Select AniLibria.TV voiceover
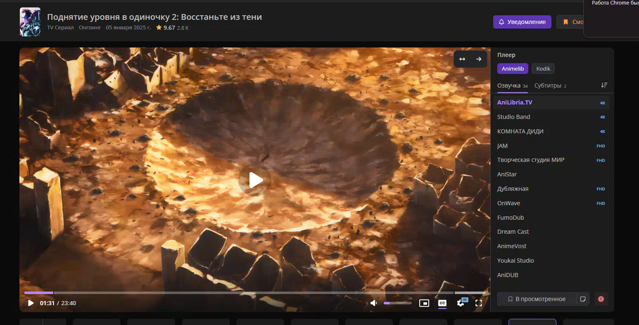This screenshot has height=325, width=639. pyautogui.click(x=551, y=102)
